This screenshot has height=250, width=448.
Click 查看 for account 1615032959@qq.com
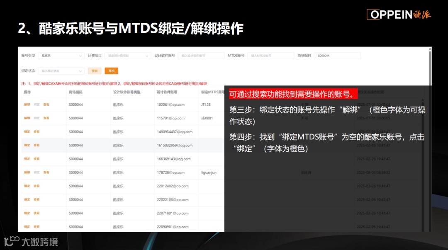[37, 145]
